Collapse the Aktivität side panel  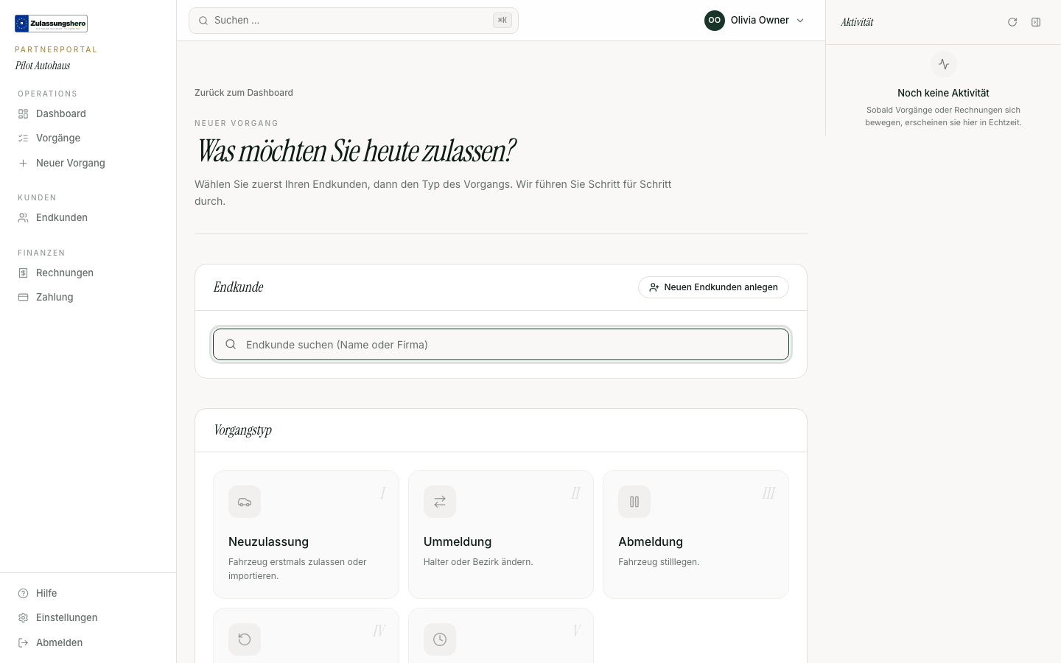1036,22
